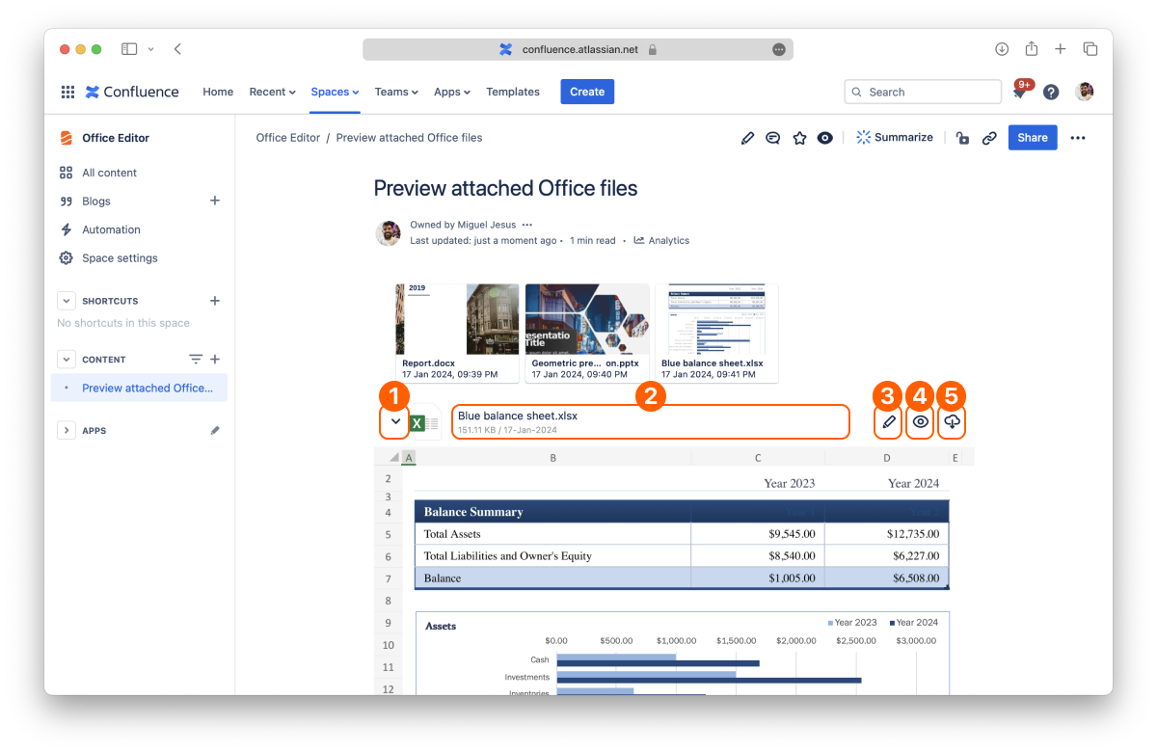Screen dimensions: 1157x752
Task: Open Templates
Action: coord(513,92)
